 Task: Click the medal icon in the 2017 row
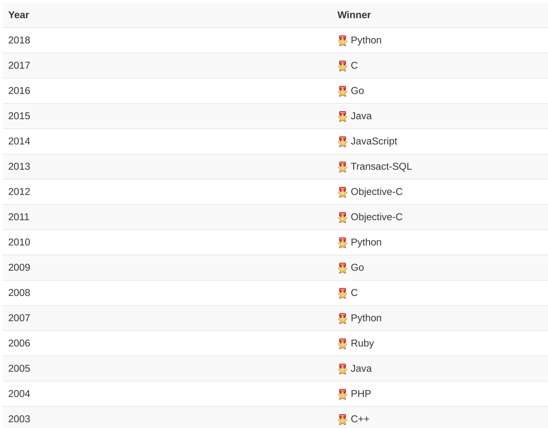coord(342,66)
